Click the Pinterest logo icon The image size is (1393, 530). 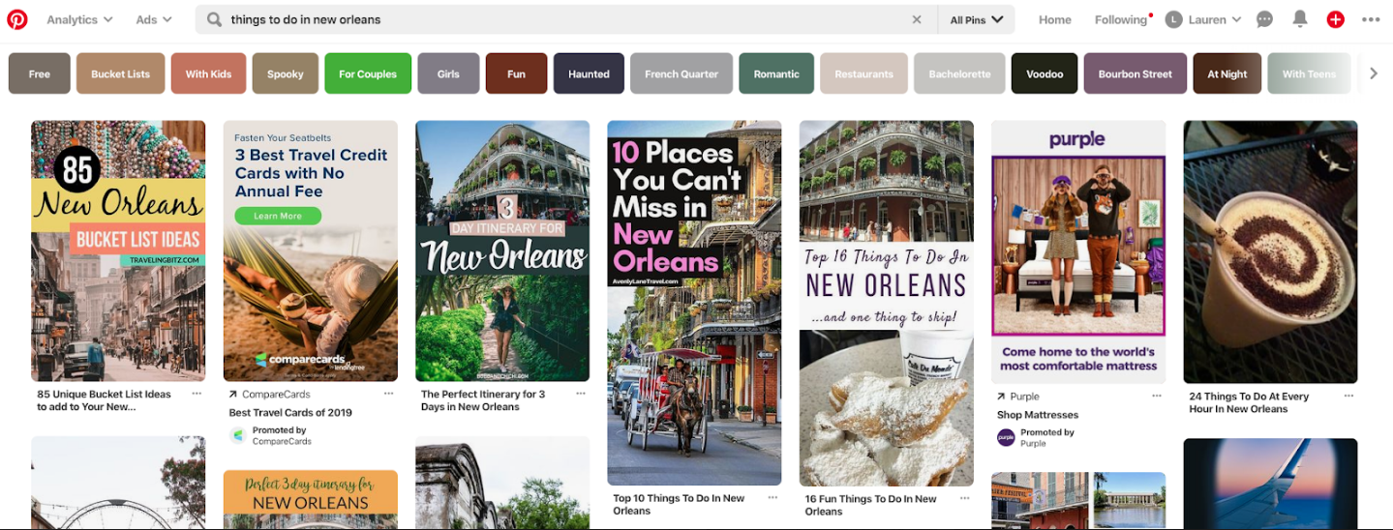pos(17,19)
